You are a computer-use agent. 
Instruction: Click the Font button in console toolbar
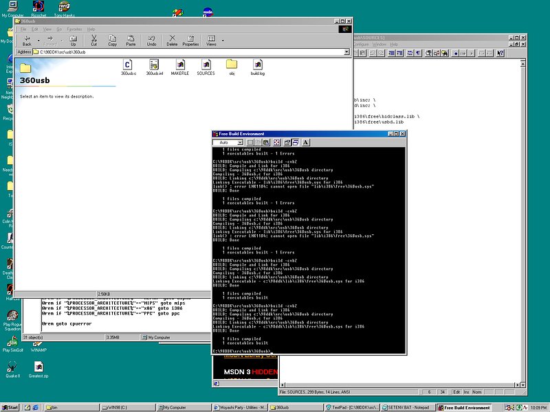pyautogui.click(x=305, y=142)
